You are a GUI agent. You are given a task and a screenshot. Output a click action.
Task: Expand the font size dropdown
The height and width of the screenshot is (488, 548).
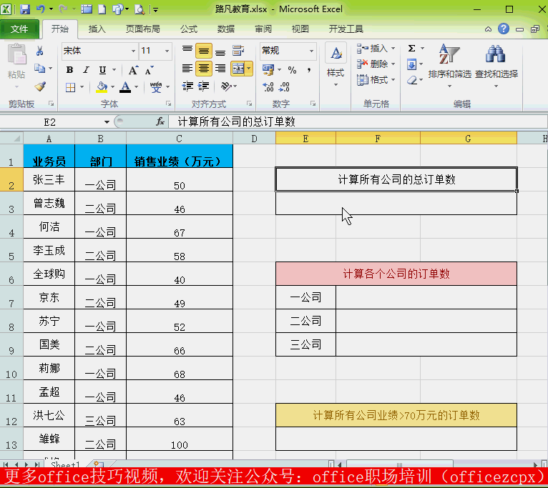pyautogui.click(x=167, y=51)
